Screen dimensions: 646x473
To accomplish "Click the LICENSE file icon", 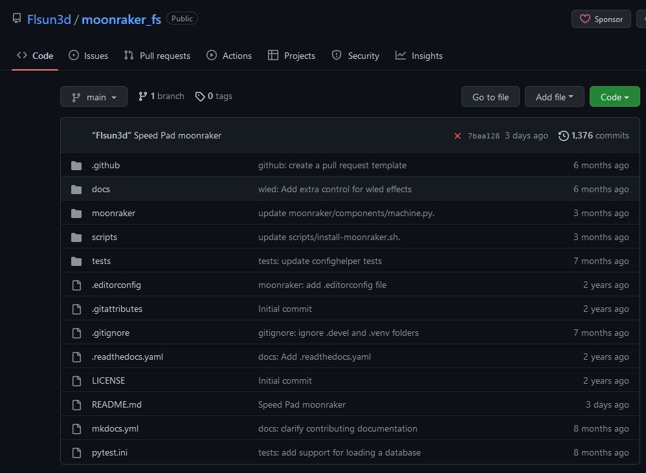I will coord(76,381).
